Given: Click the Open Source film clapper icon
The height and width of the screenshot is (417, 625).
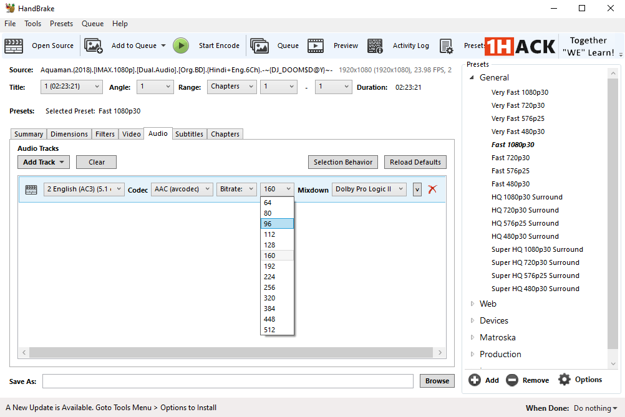Looking at the screenshot, I should [14, 46].
